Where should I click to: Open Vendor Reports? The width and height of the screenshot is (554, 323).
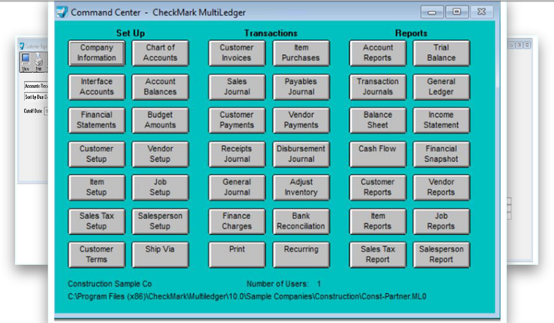[442, 187]
